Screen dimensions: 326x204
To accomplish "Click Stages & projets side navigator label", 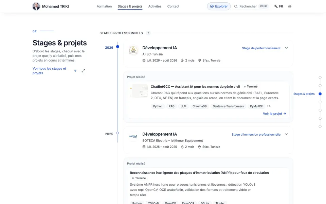I will point(304,94).
